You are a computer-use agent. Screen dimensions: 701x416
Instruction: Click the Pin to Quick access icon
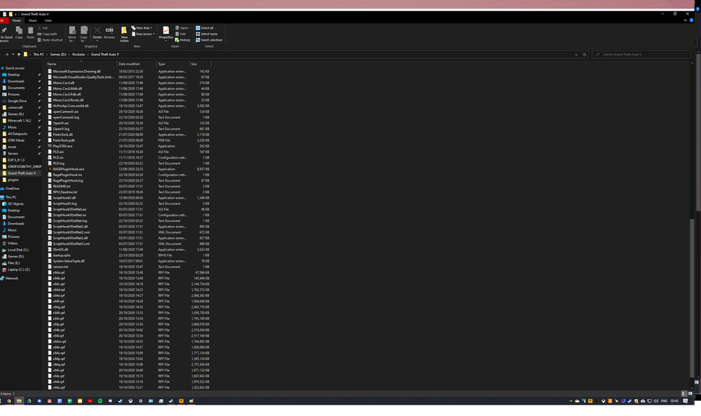[4, 30]
